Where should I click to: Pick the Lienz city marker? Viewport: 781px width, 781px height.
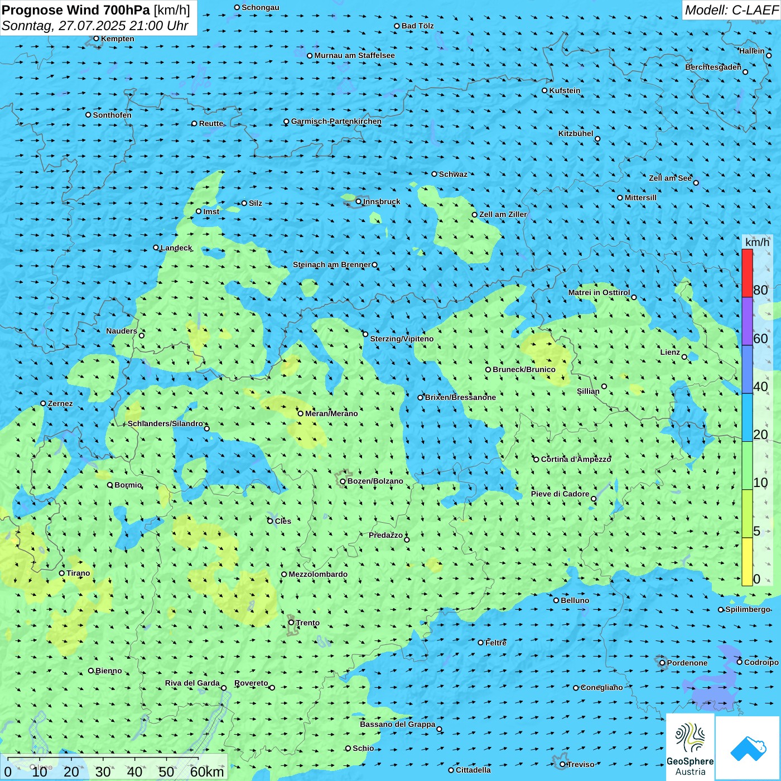click(x=684, y=357)
